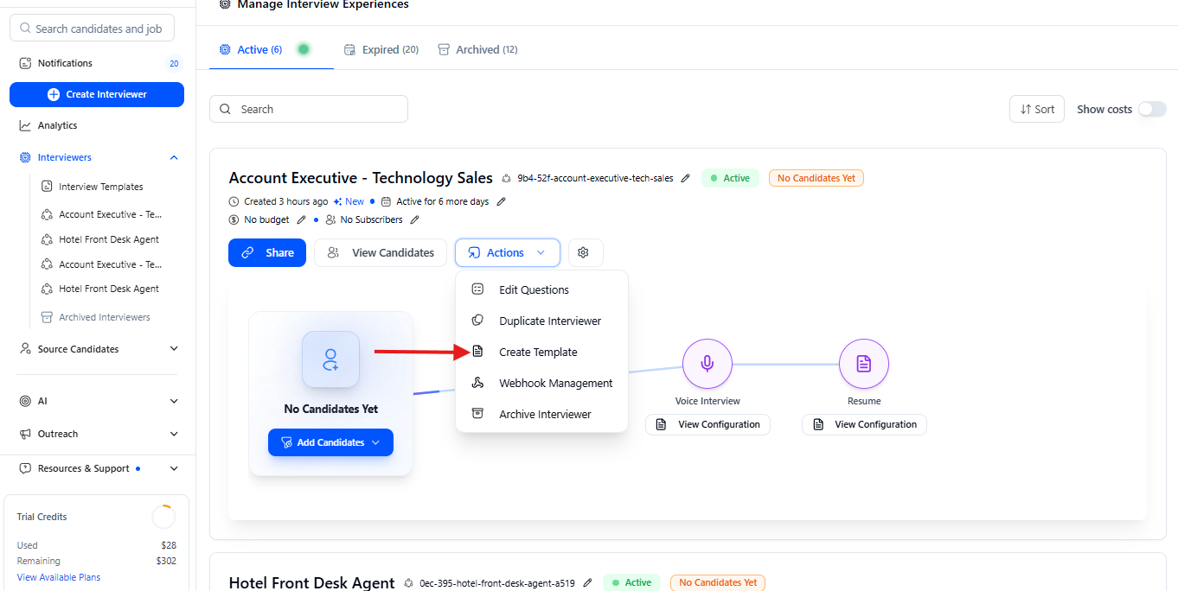Open the View Available Plans link
The image size is (1178, 591).
[x=59, y=577]
